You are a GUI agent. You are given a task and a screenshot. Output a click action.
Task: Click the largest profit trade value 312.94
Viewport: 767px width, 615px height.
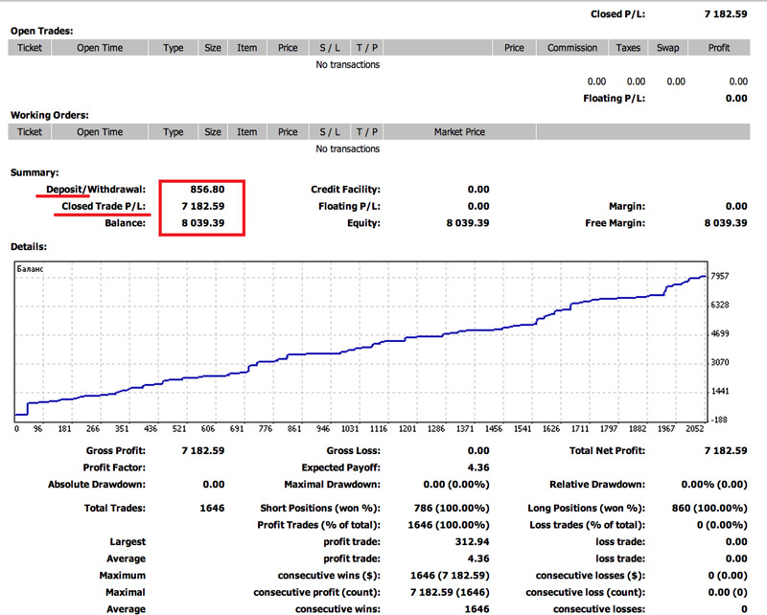tap(474, 542)
